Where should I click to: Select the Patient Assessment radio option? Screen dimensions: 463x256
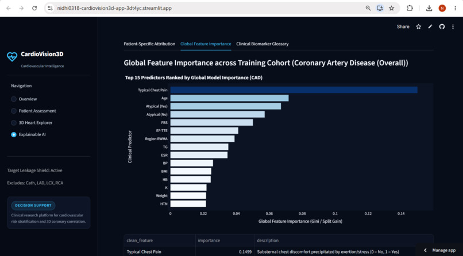(14, 111)
